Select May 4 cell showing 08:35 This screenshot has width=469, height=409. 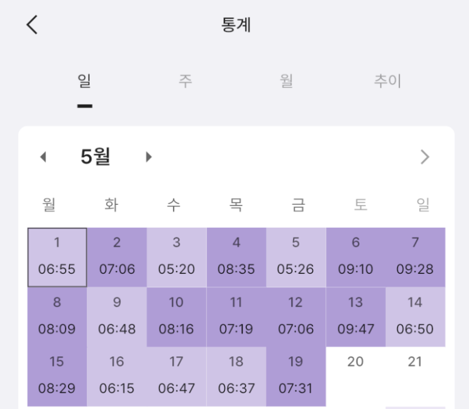tap(236, 258)
